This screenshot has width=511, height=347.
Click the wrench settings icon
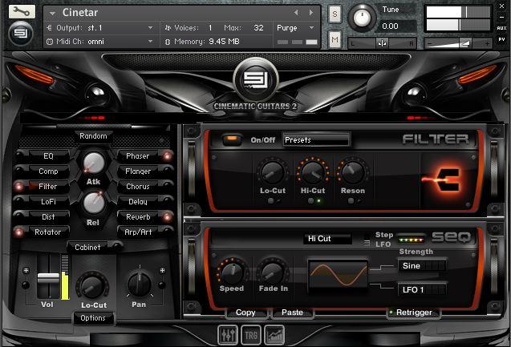point(22,12)
